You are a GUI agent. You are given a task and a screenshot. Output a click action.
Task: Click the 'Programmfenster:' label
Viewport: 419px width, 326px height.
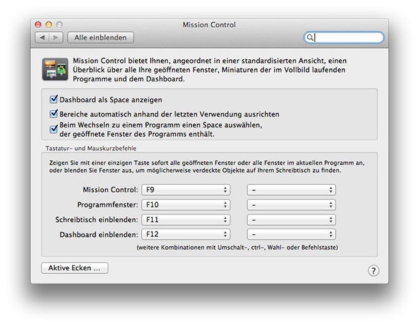[107, 205]
